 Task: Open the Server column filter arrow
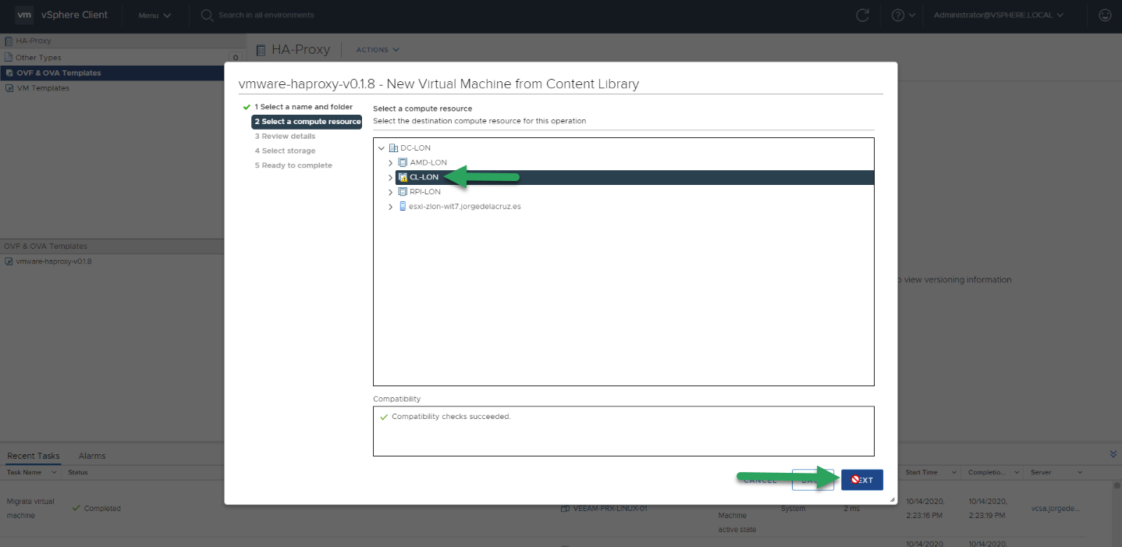(1079, 472)
